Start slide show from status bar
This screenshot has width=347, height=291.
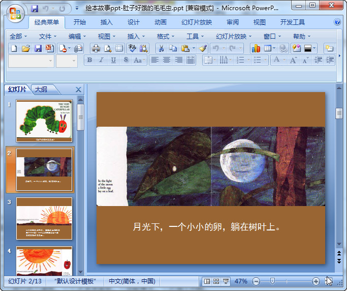pos(226,281)
